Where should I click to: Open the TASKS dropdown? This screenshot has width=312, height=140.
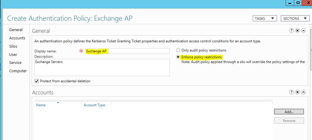pos(265,18)
